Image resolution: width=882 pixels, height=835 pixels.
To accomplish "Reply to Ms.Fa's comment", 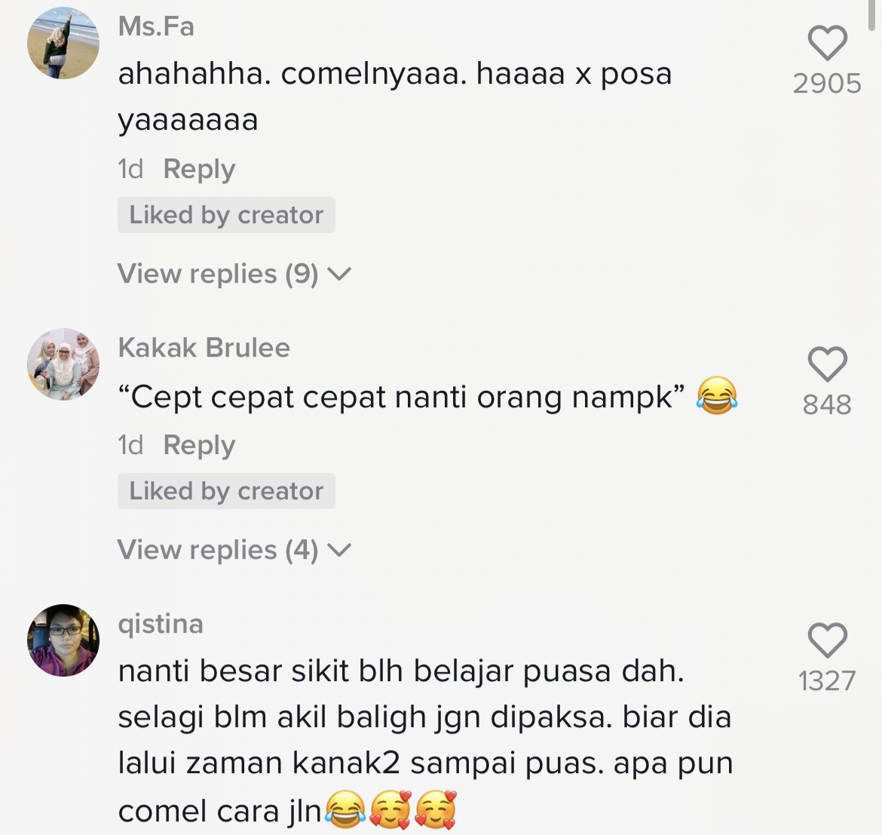I will click(199, 170).
